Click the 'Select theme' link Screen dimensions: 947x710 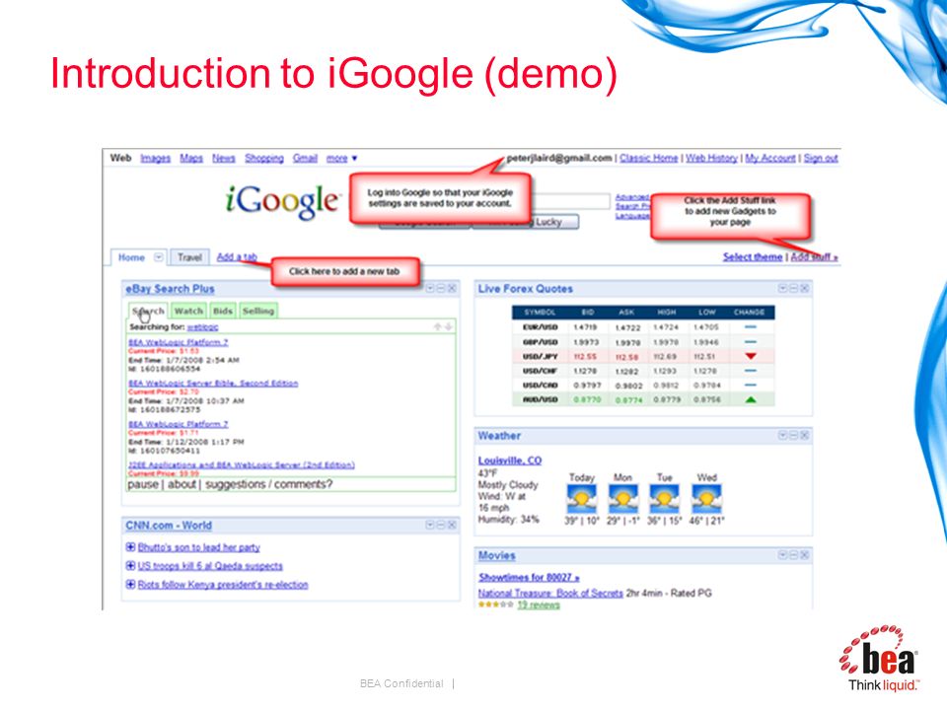tap(753, 257)
